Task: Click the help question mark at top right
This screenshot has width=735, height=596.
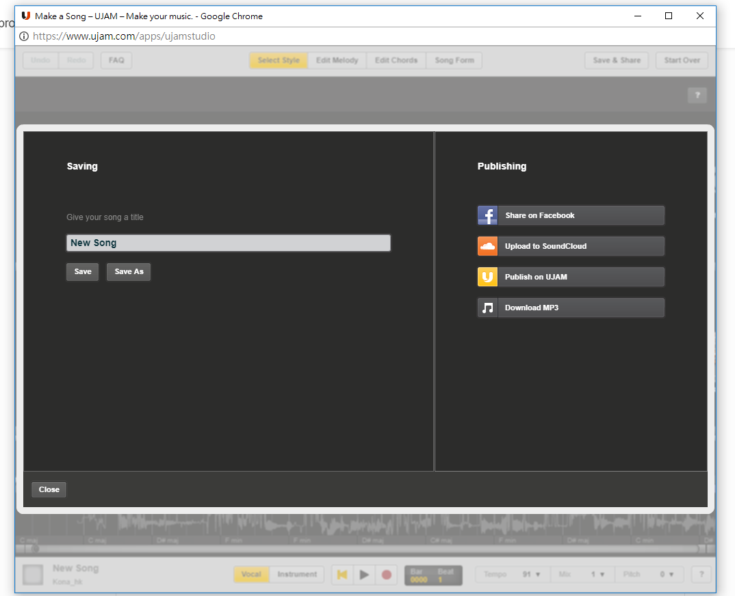Action: point(697,96)
